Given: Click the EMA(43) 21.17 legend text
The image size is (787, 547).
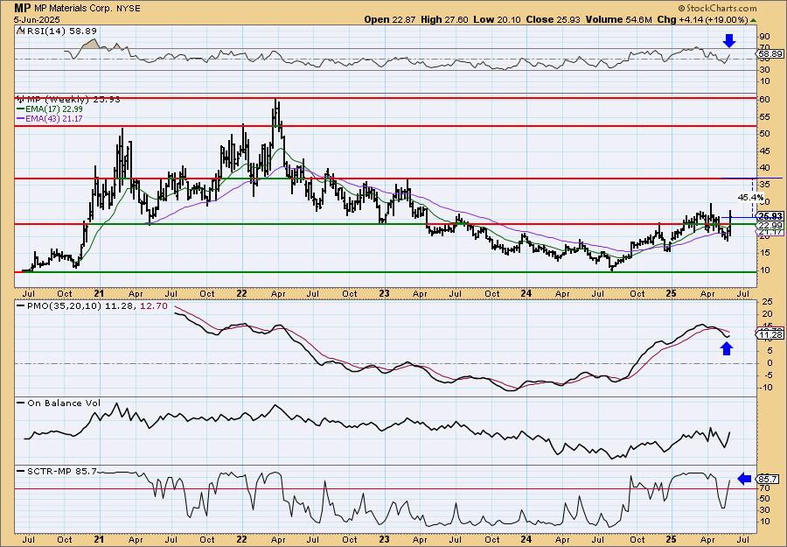Looking at the screenshot, I should coord(53,119).
